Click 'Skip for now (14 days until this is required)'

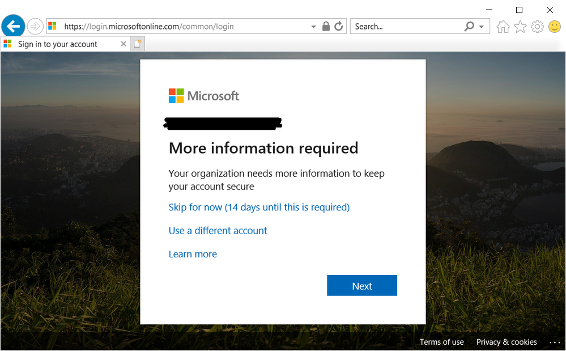(259, 208)
